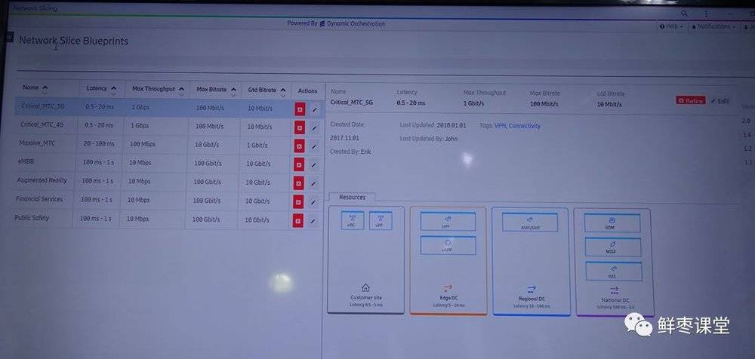Image resolution: width=755 pixels, height=359 pixels.
Task: Select the Augmented Reality blueprint row
Action: tap(168, 182)
